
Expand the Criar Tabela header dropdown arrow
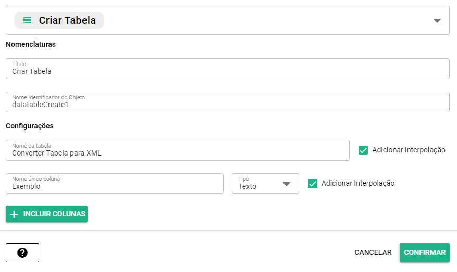[437, 21]
